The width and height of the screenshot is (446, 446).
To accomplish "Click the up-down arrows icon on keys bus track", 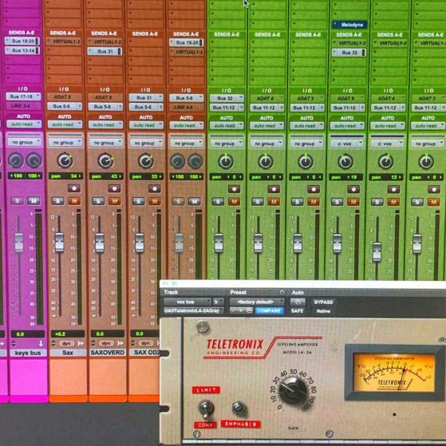I will (14, 344).
